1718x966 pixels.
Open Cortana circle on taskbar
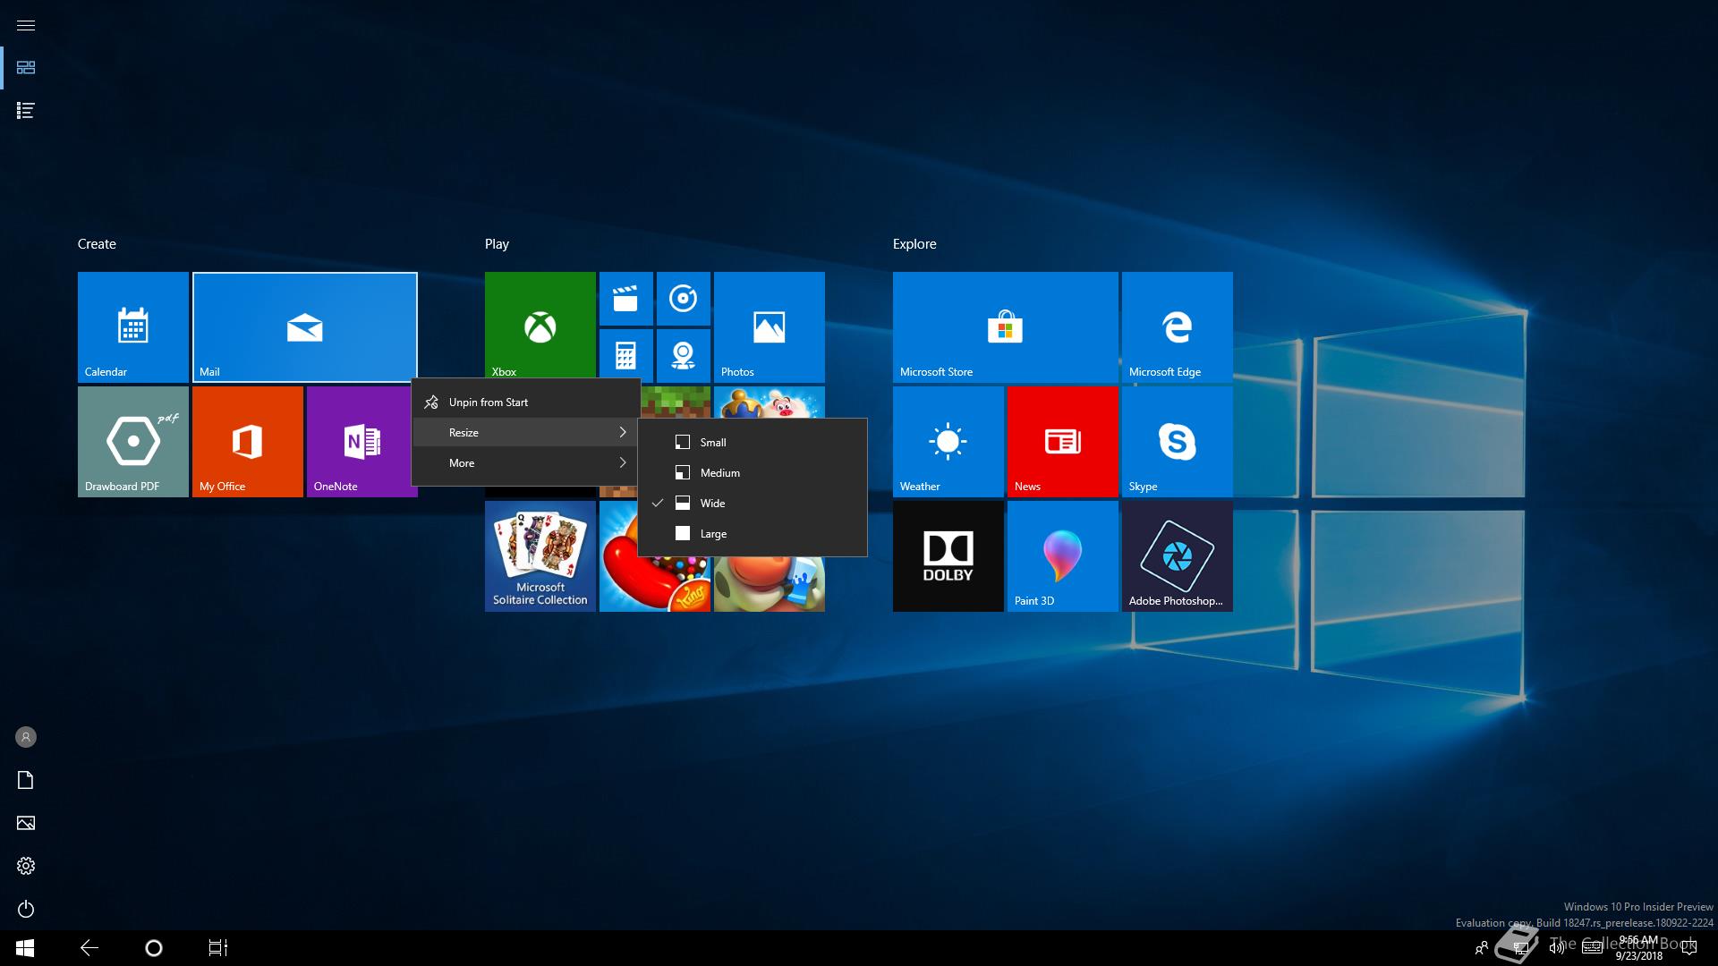point(154,948)
